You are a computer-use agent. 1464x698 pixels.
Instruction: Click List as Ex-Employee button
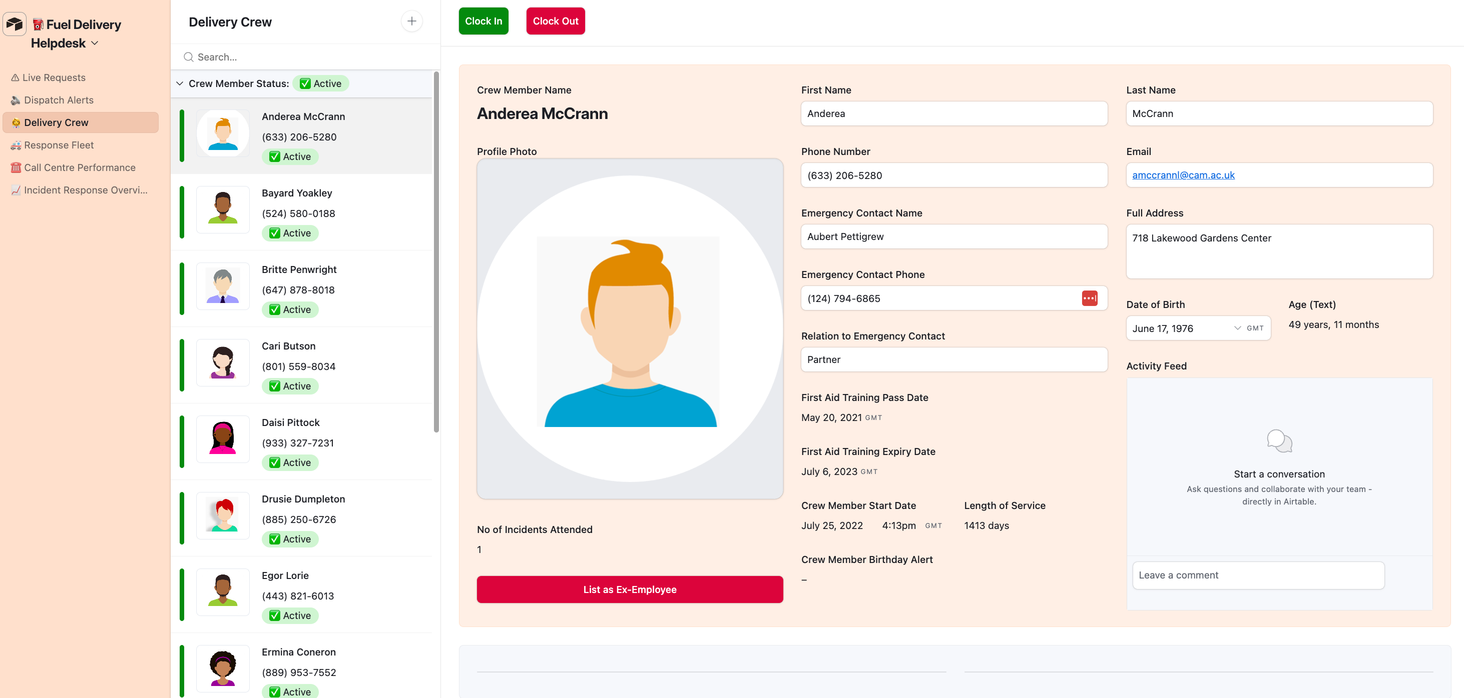pos(630,589)
